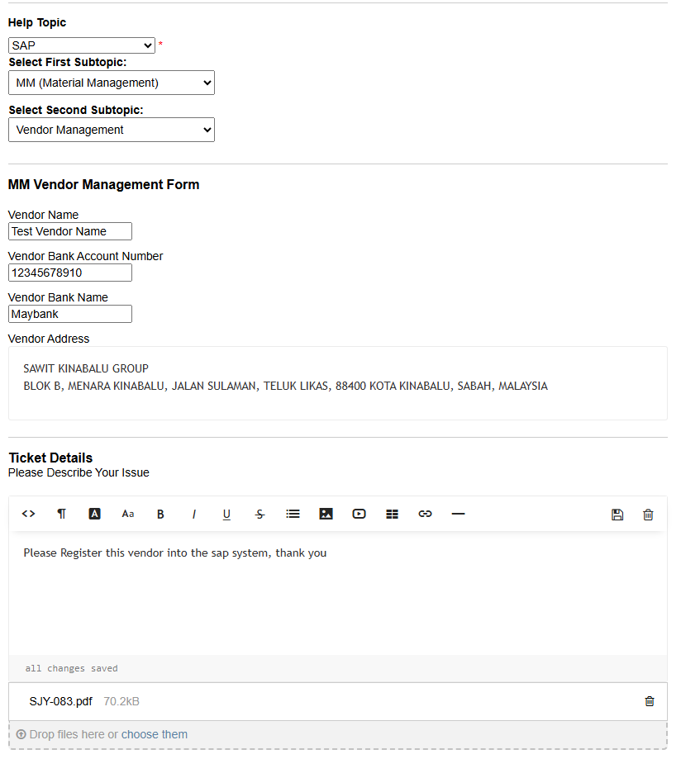Viewport: 681px width, 759px height.
Task: Click into the Vendor Address text area
Action: tap(337, 383)
